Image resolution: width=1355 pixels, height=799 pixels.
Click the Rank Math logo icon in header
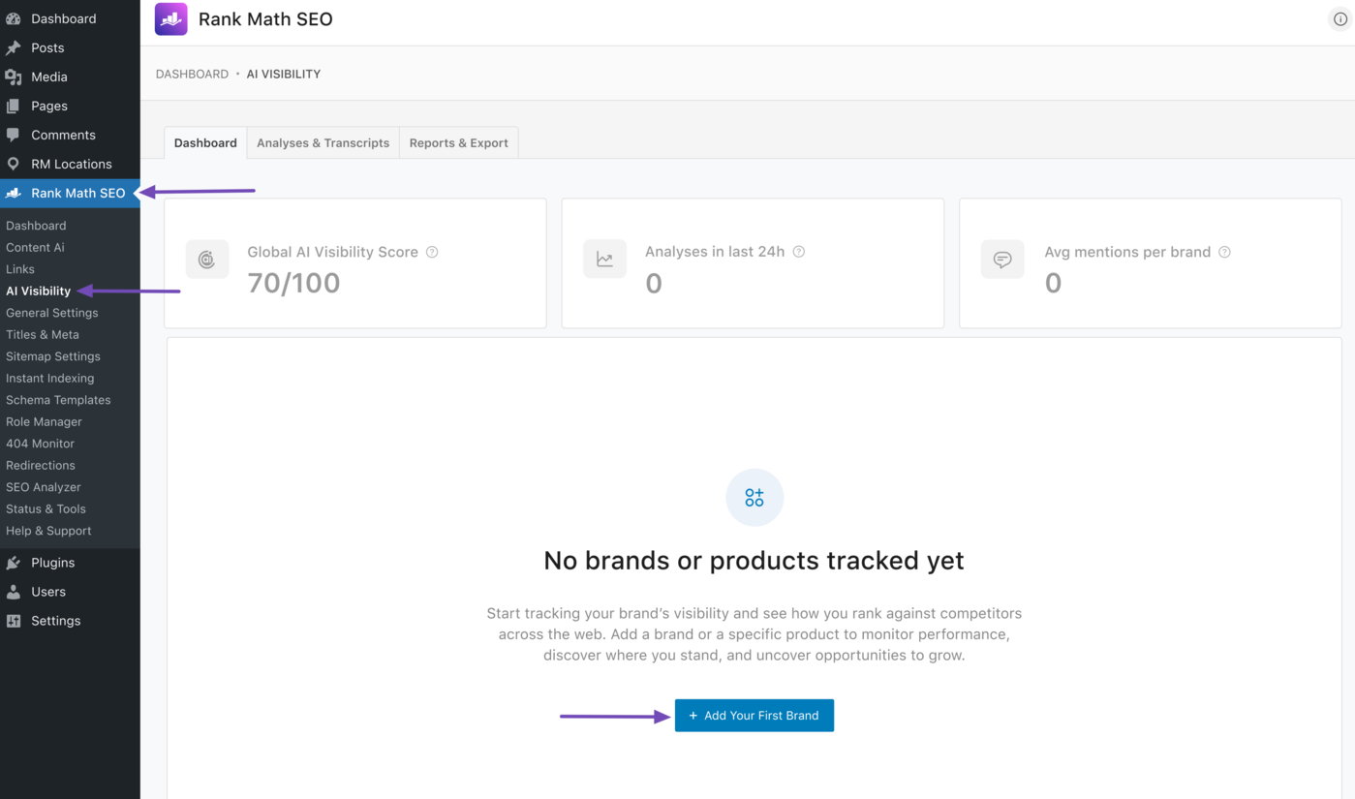pyautogui.click(x=171, y=18)
